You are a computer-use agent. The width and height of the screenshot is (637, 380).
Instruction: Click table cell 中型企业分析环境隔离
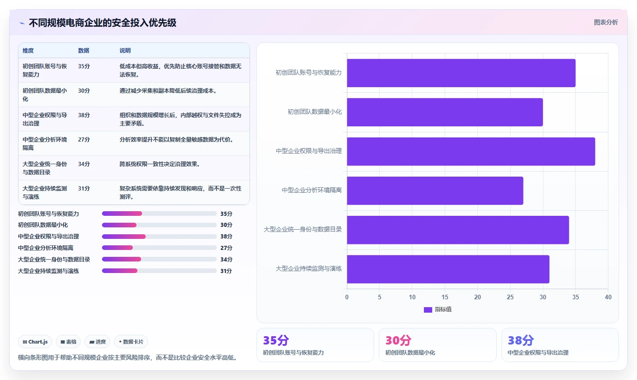coord(45,143)
